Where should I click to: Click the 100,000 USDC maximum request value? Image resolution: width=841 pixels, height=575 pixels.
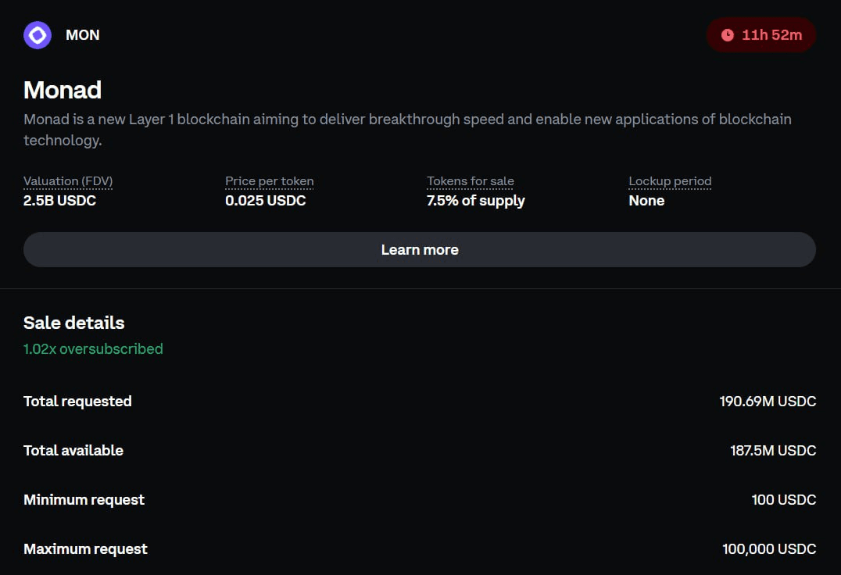coord(769,549)
